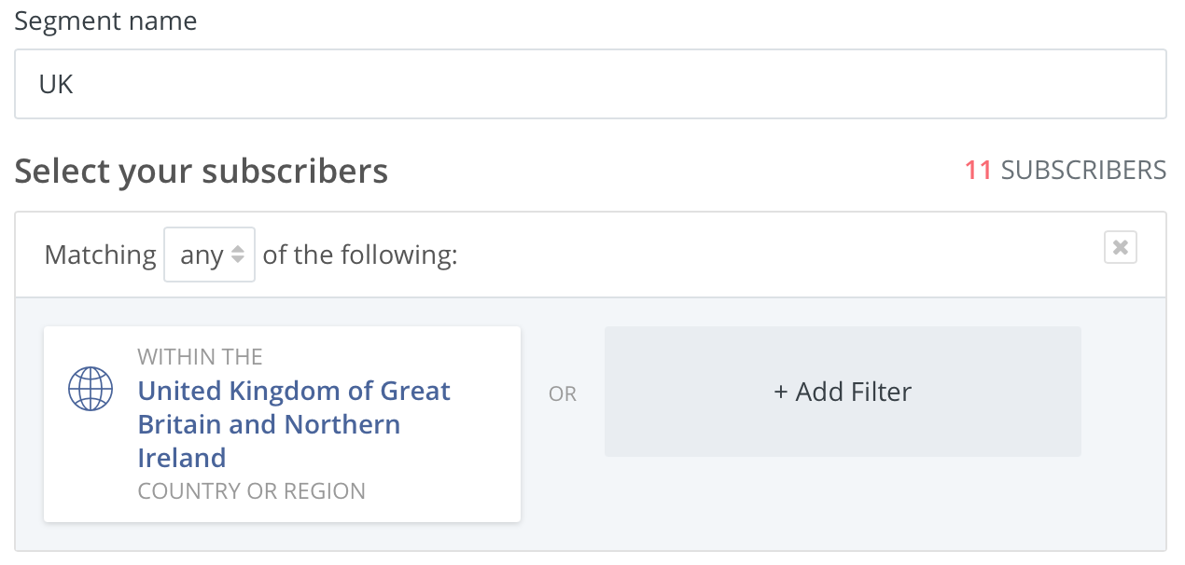Click the "Matching" text before the dropdown

tap(100, 255)
